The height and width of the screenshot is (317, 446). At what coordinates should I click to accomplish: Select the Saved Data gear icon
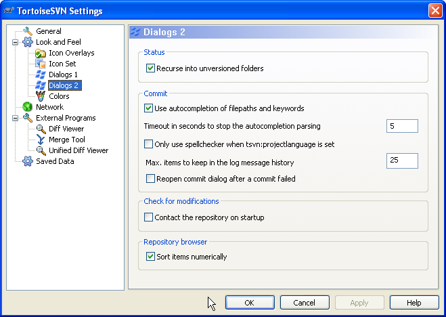28,161
